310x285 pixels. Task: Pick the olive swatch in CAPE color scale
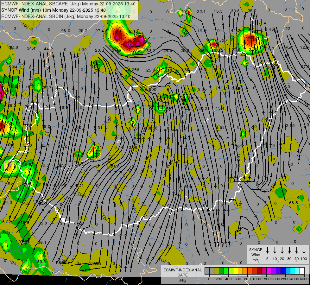[x=217, y=271]
